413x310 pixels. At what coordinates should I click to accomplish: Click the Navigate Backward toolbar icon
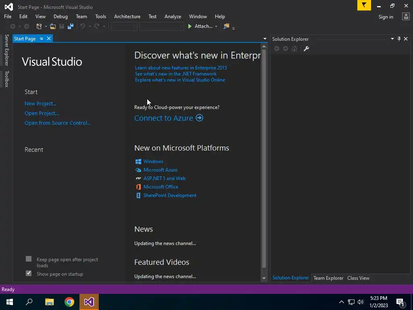[13, 26]
